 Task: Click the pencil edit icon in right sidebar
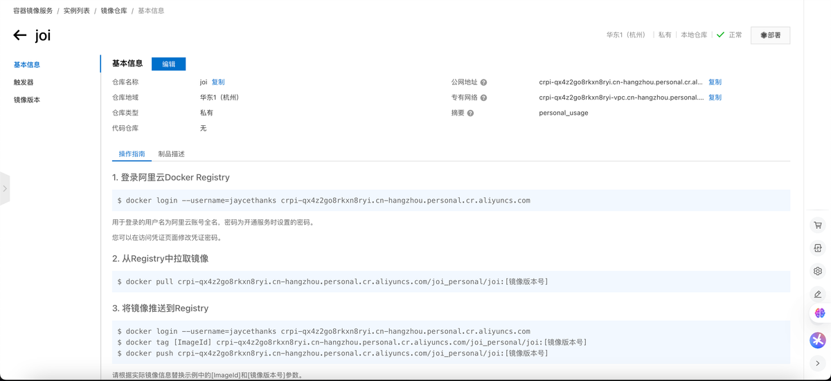pos(818,294)
